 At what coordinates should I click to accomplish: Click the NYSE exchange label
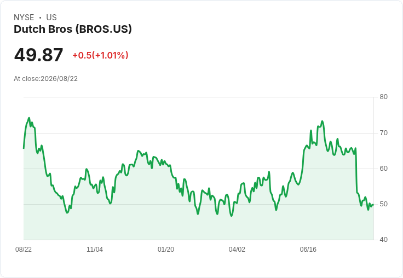pyautogui.click(x=24, y=18)
